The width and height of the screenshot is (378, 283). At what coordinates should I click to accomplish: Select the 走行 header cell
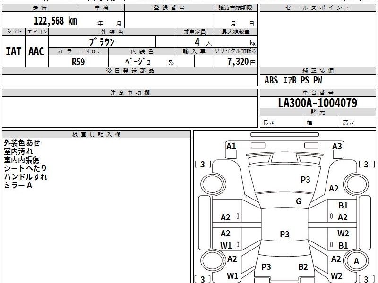[x=40, y=8]
